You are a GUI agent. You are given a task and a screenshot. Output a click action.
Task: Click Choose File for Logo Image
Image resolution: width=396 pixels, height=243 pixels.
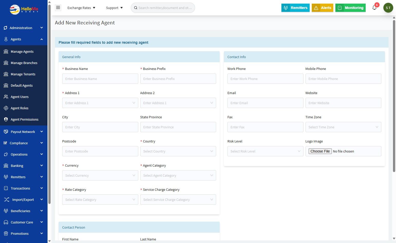tap(320, 151)
